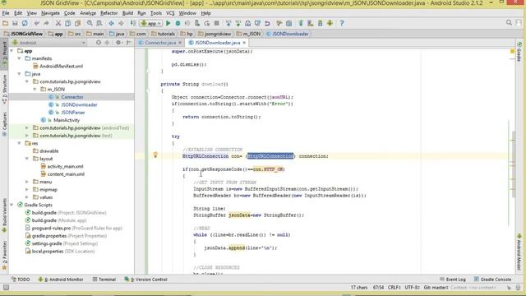Click the Cut scissors icon

58,23
